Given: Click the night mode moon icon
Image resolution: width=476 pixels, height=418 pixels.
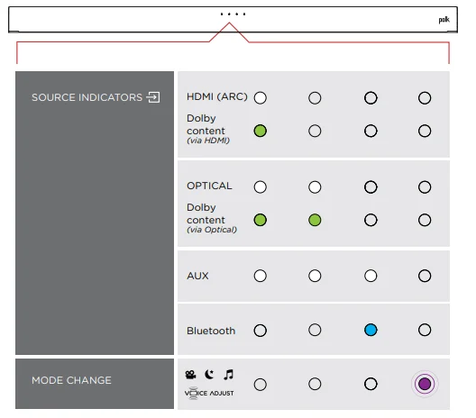Looking at the screenshot, I should pos(209,375).
